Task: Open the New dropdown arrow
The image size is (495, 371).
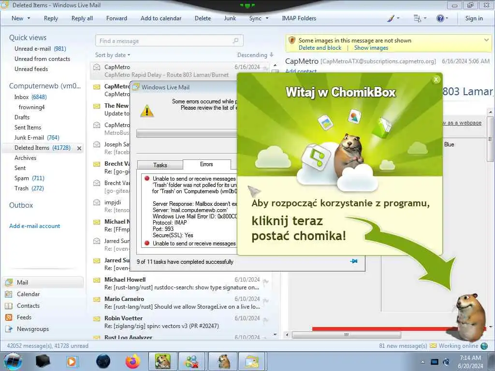Action: [29, 18]
